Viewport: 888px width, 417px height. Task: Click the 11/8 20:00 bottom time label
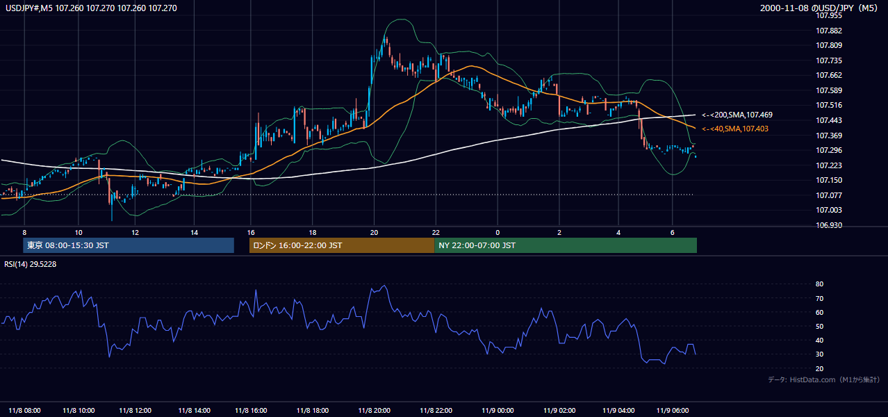click(375, 410)
